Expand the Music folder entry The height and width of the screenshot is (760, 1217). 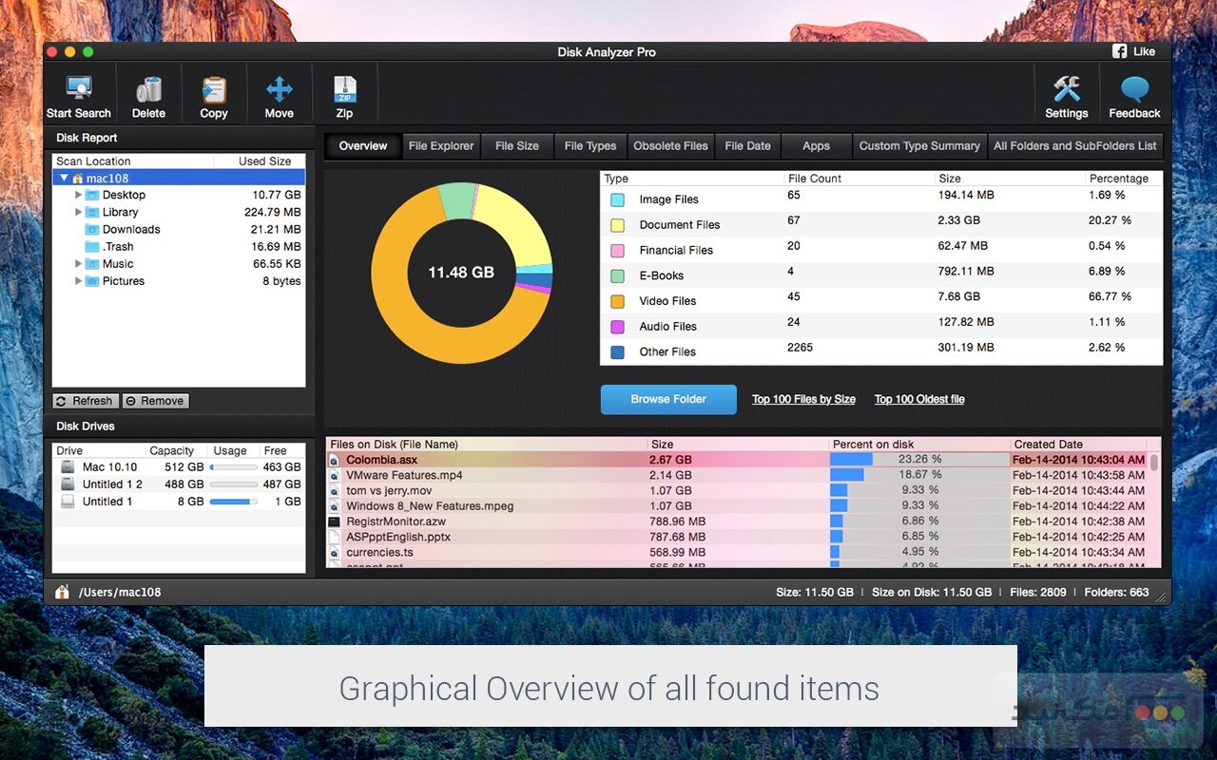tap(80, 263)
